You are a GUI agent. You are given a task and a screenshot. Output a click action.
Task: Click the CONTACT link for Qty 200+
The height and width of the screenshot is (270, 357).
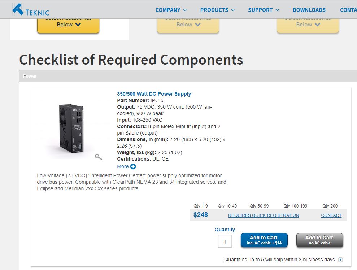tap(331, 215)
